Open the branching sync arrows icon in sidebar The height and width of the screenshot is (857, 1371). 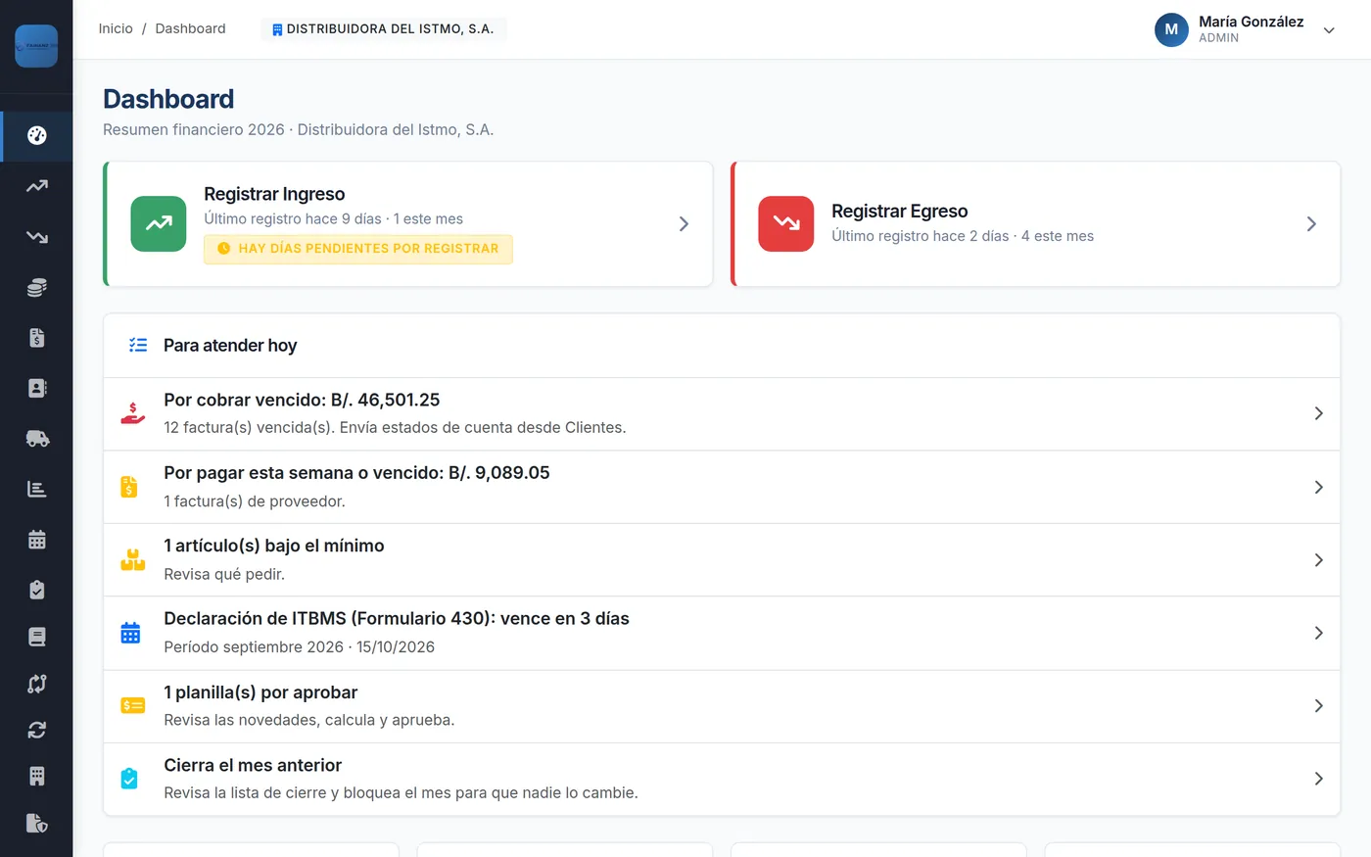point(37,684)
